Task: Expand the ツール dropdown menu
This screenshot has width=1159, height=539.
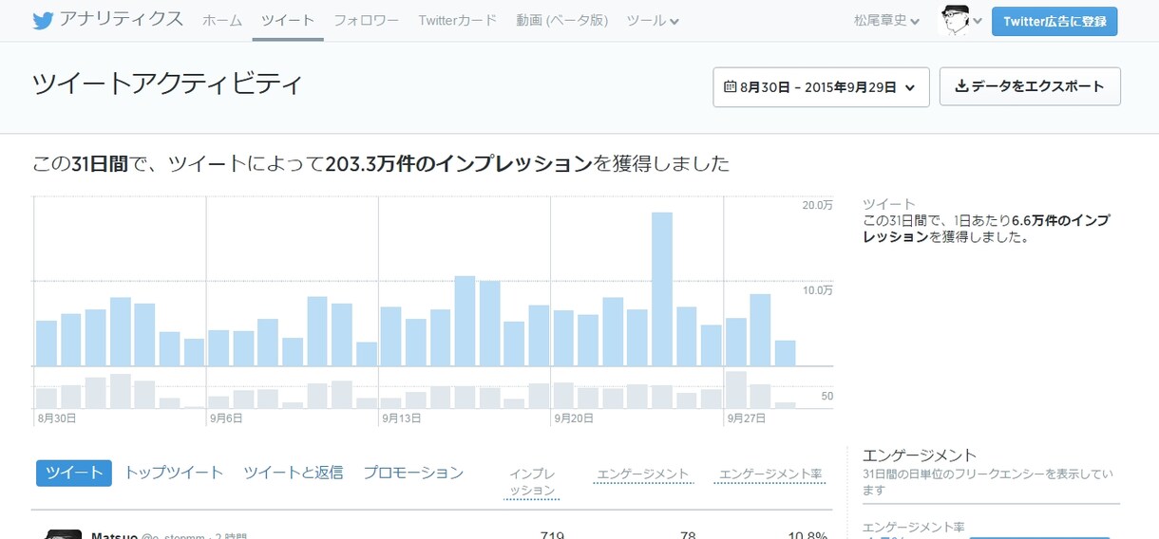Action: tap(653, 20)
